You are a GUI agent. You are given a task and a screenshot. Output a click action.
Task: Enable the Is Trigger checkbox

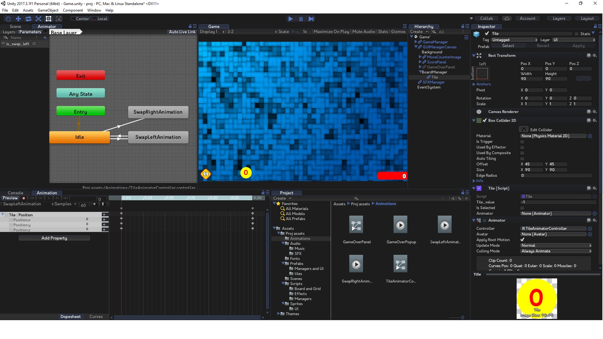coord(522,142)
